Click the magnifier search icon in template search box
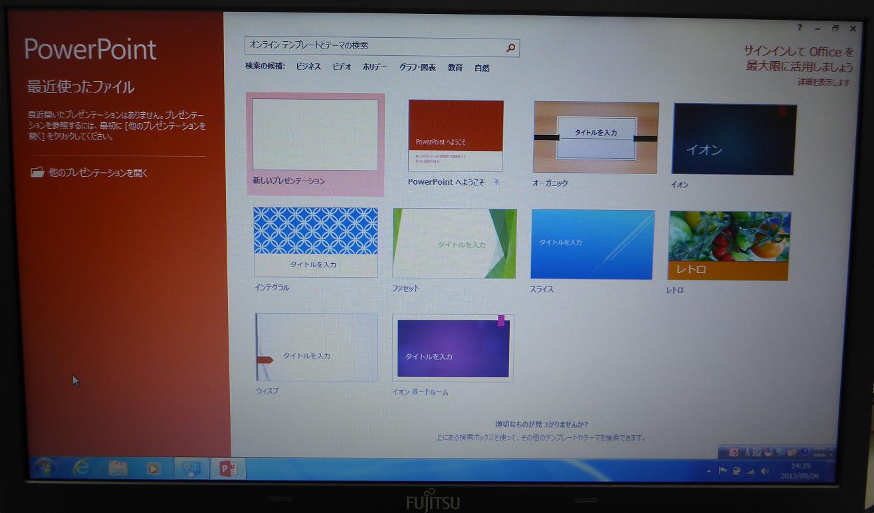The width and height of the screenshot is (874, 513). tap(510, 47)
